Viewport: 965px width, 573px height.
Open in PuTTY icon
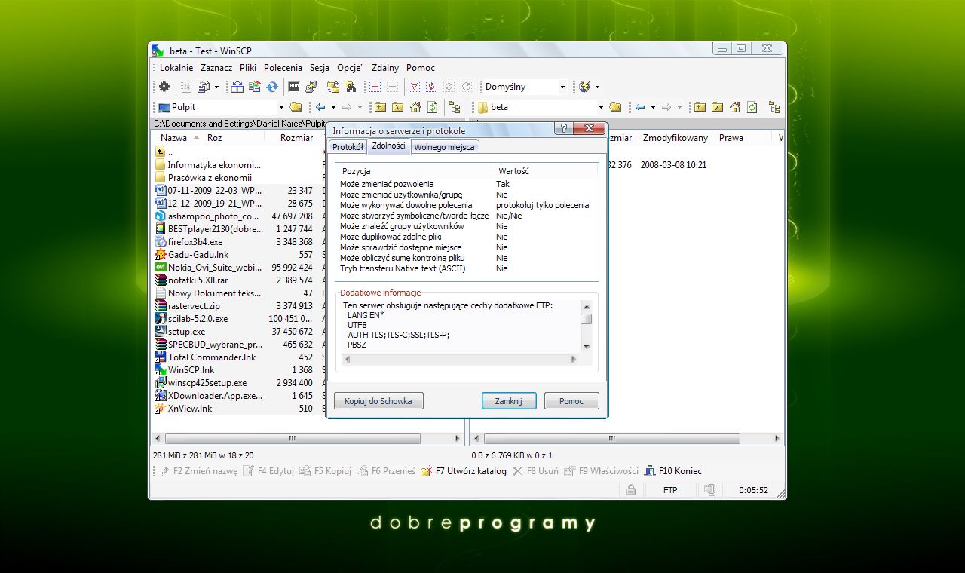311,87
